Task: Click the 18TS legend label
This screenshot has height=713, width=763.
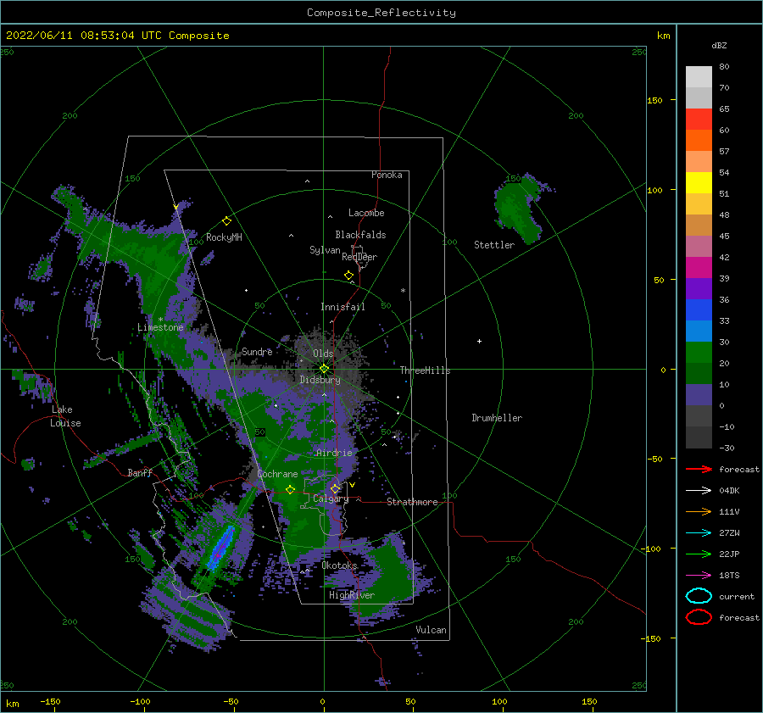Action: click(729, 576)
